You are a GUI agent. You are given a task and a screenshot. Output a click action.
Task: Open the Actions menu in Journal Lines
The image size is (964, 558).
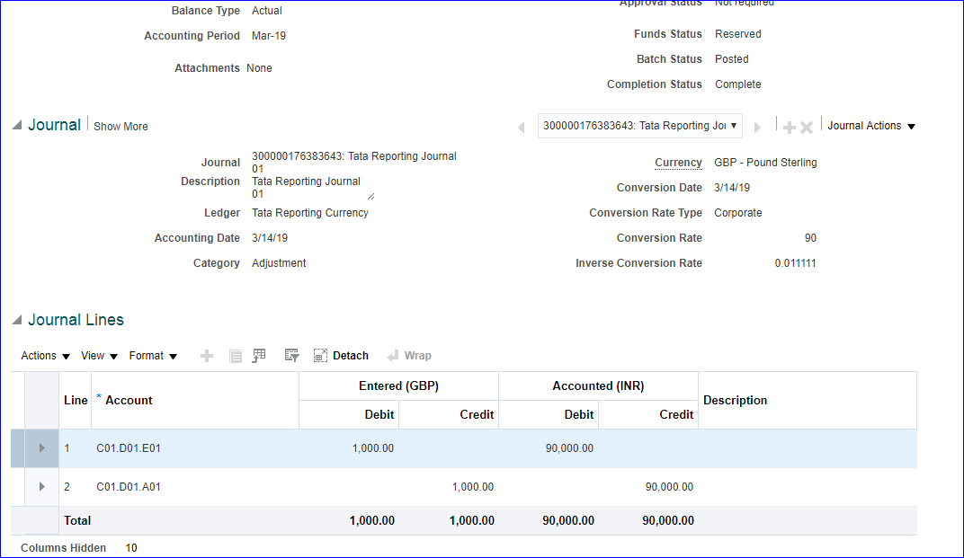(x=45, y=356)
